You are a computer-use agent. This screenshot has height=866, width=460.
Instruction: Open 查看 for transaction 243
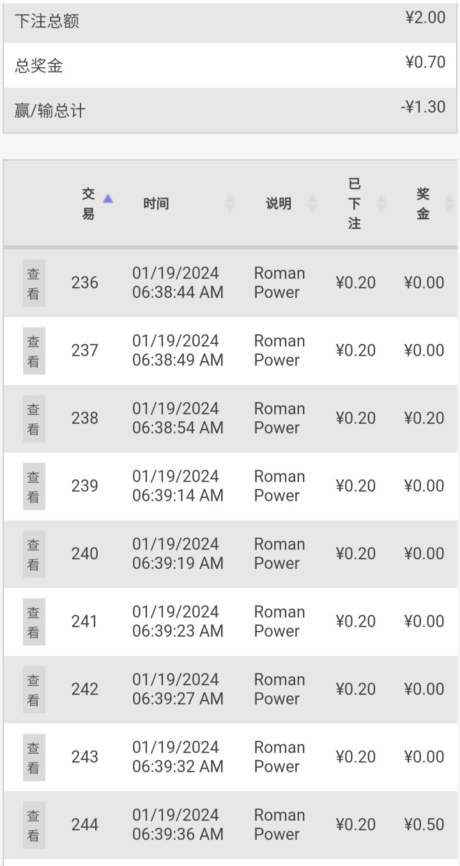pos(34,757)
